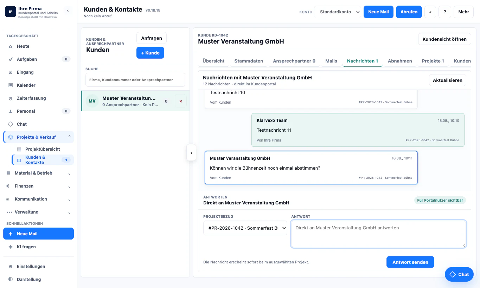Click the circle icon beside Projekte & Verkauf
This screenshot has height=288, width=480.
tap(11, 137)
